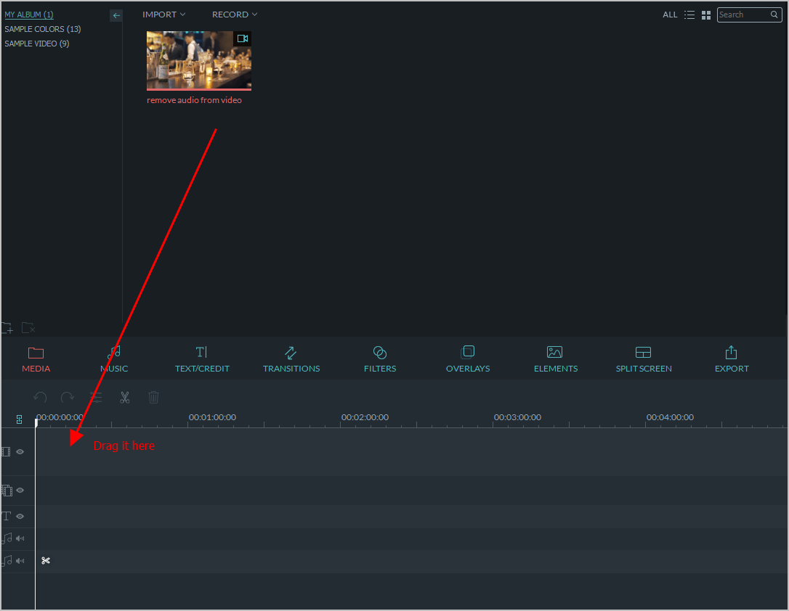Viewport: 789px width, 611px height.
Task: Collapse the album sidebar with back arrow
Action: [116, 15]
